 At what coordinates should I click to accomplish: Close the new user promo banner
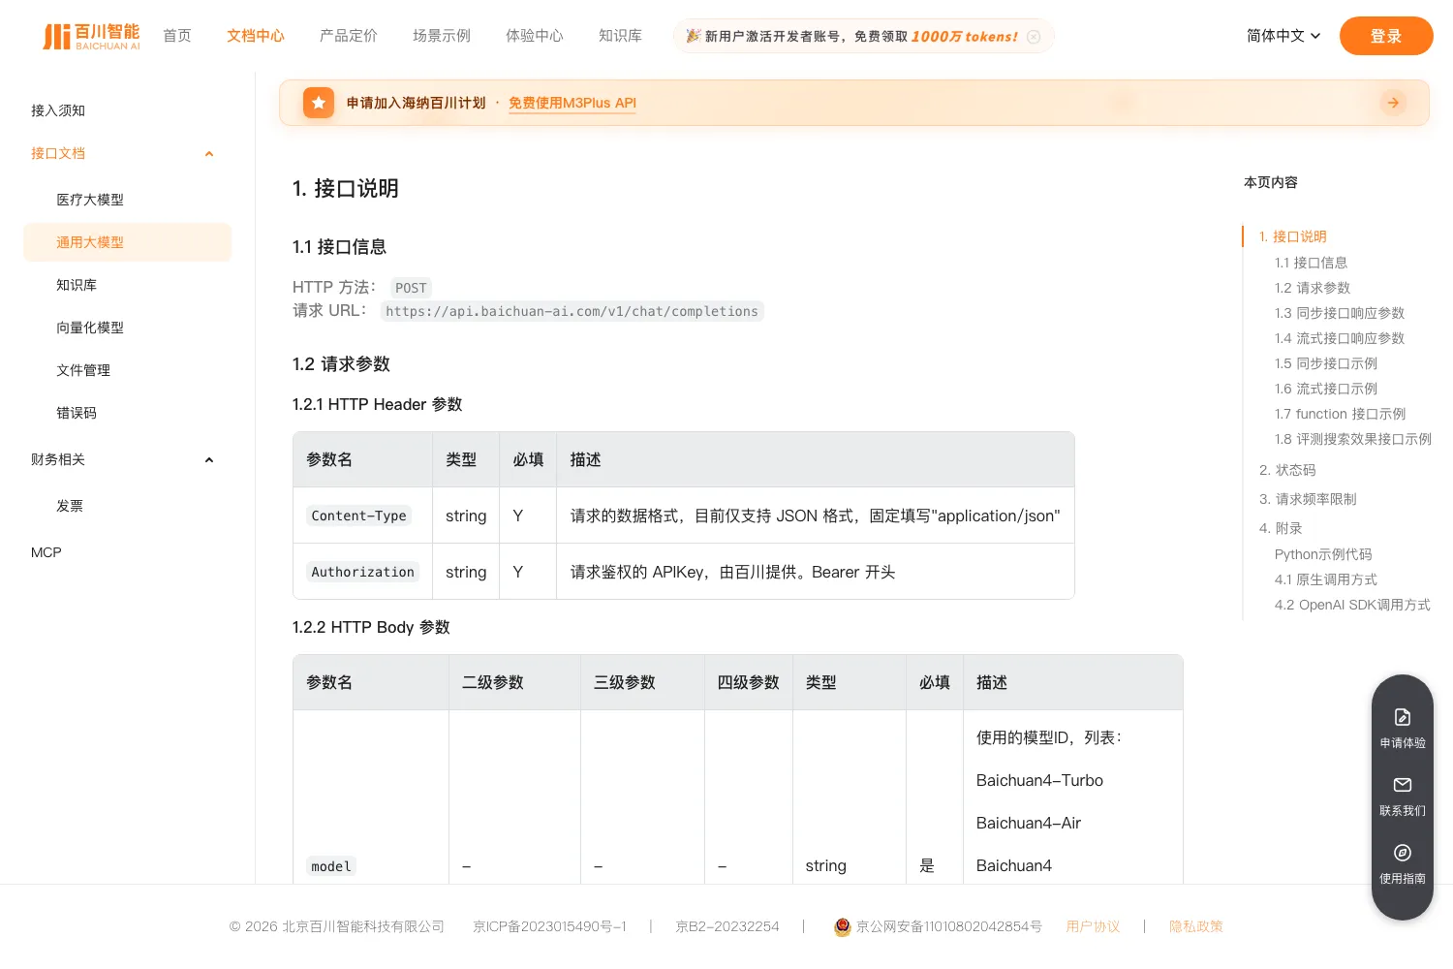click(1034, 37)
